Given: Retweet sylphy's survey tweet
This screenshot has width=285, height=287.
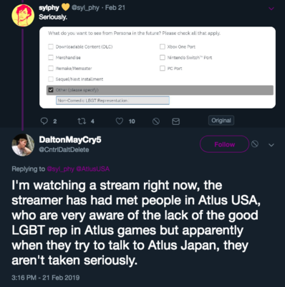Looking at the screenshot, I should 82,121.
